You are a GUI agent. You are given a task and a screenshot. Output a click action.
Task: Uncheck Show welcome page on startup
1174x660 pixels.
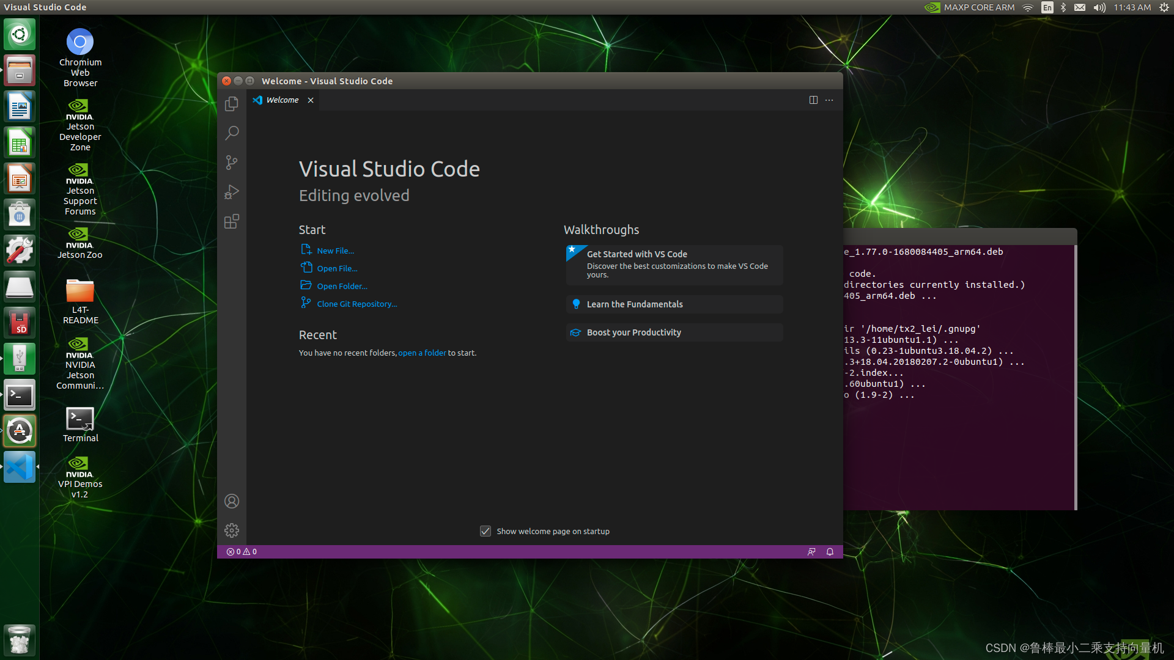click(x=485, y=531)
